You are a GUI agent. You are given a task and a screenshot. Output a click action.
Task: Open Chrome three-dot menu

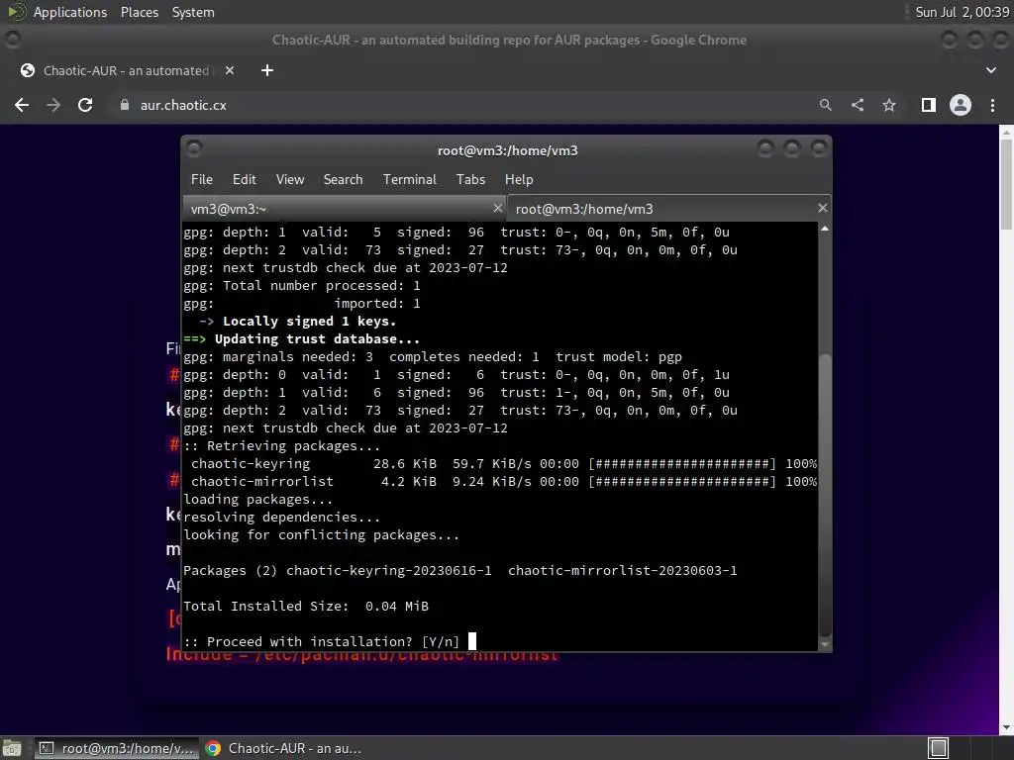(x=992, y=105)
